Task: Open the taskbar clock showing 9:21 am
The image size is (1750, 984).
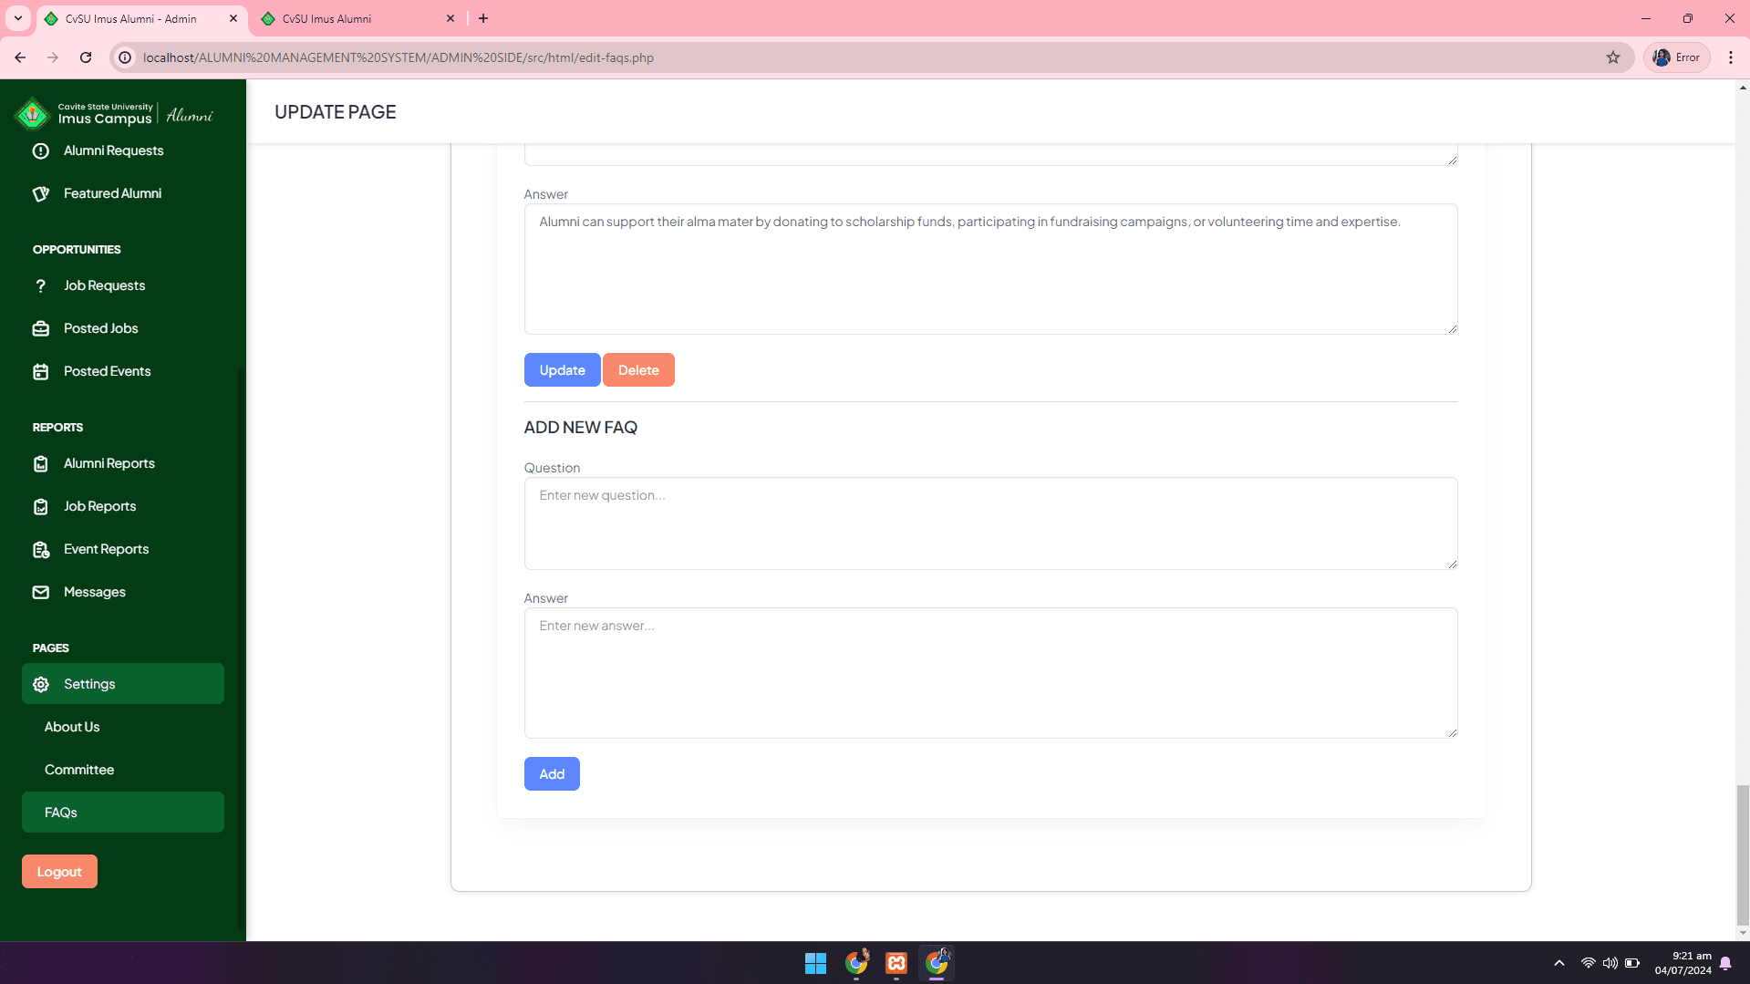Action: [x=1683, y=963]
